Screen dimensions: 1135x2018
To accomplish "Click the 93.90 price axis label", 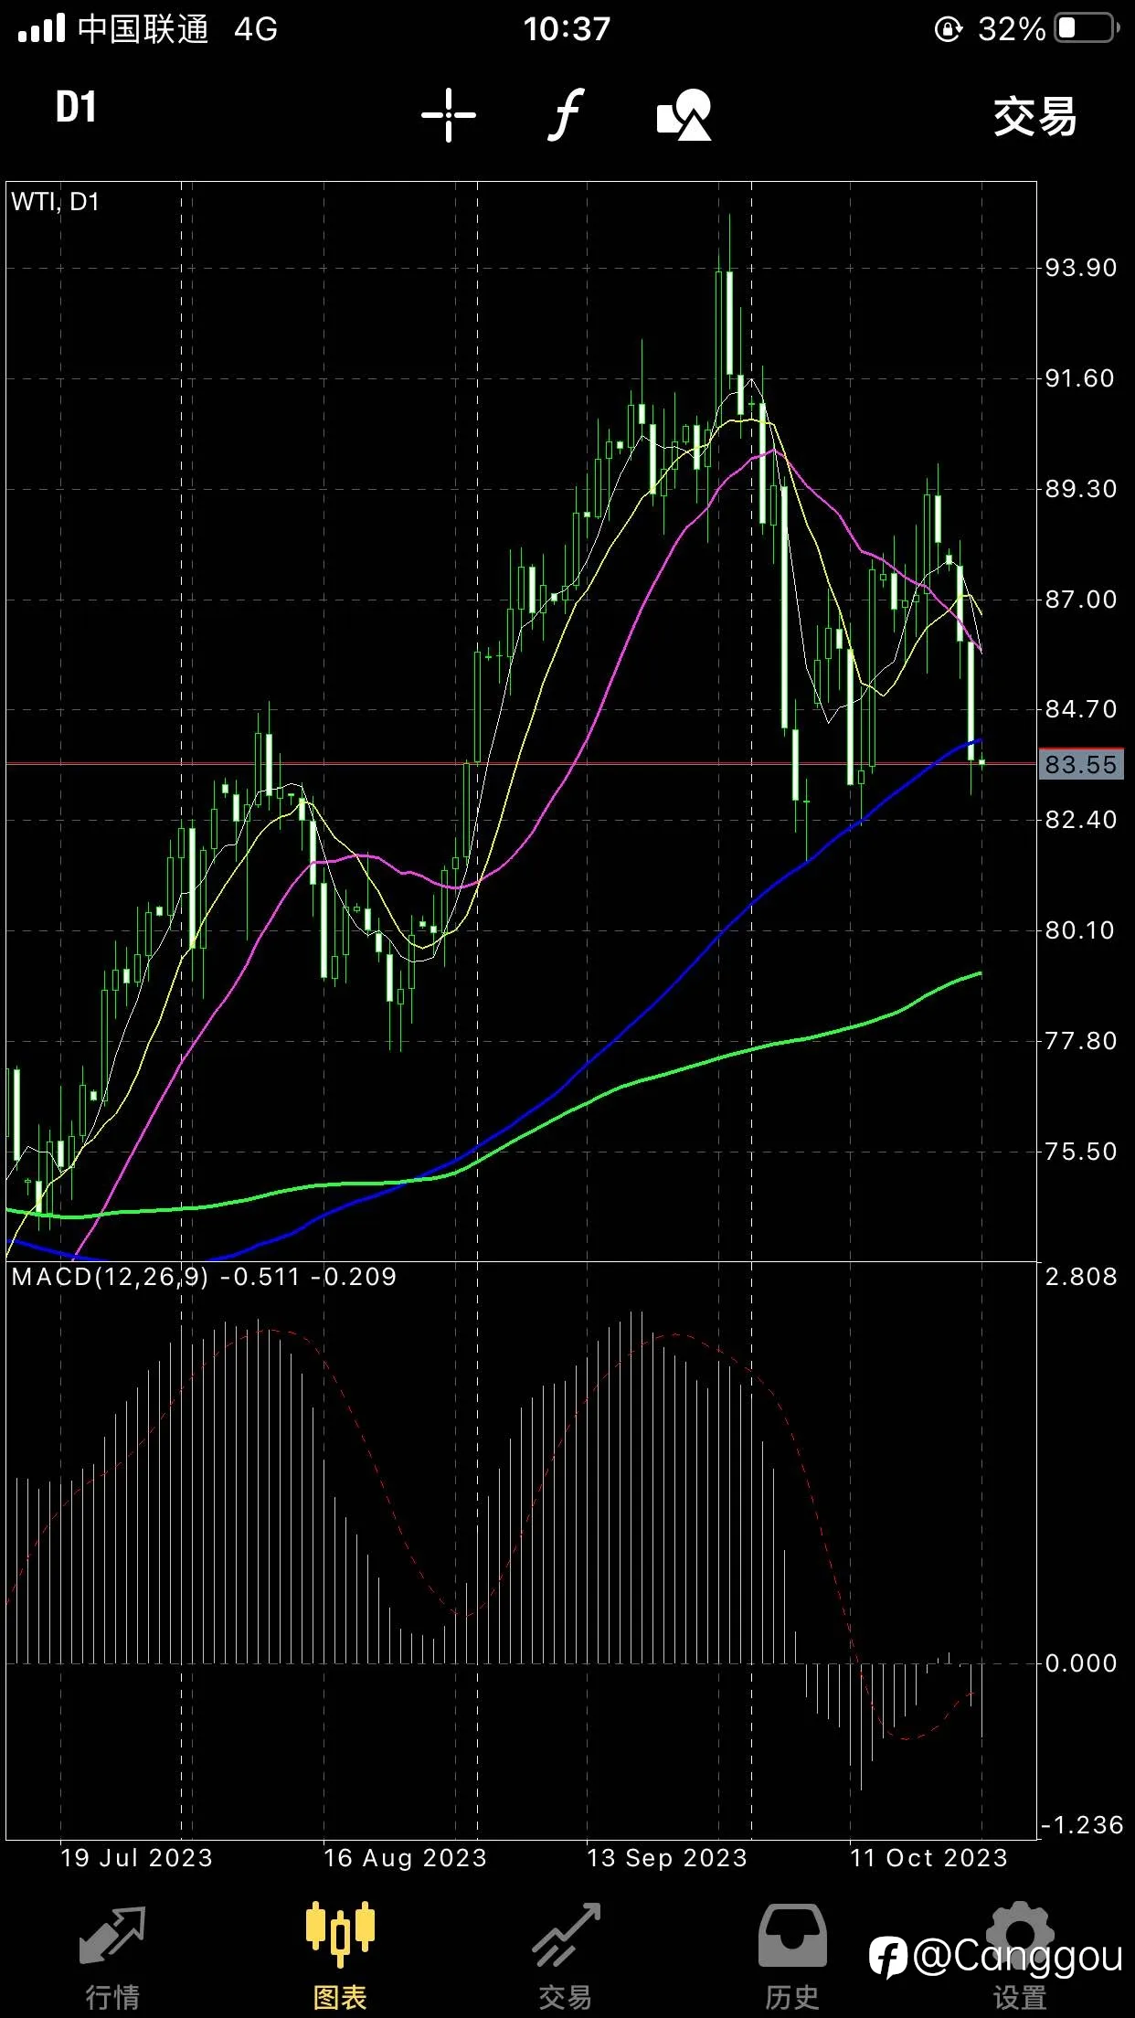I will point(1081,268).
